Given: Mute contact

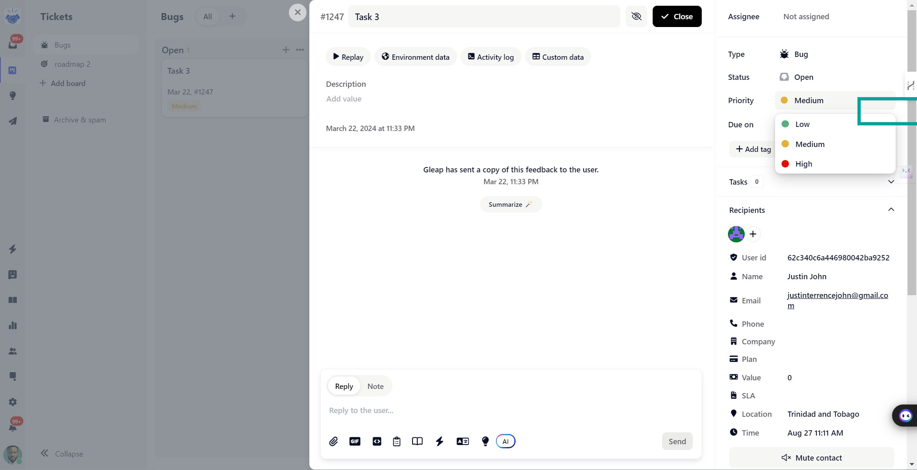Looking at the screenshot, I should pyautogui.click(x=811, y=458).
